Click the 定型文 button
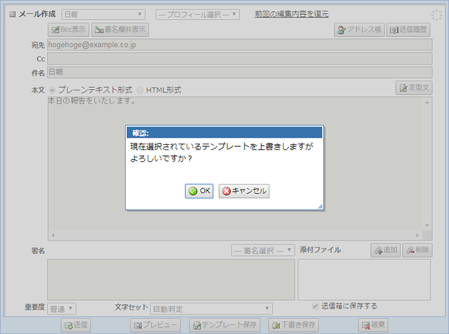Screen dimensions: 449x334 click(x=414, y=88)
